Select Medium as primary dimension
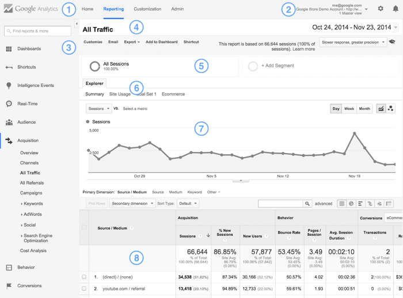 [176, 192]
